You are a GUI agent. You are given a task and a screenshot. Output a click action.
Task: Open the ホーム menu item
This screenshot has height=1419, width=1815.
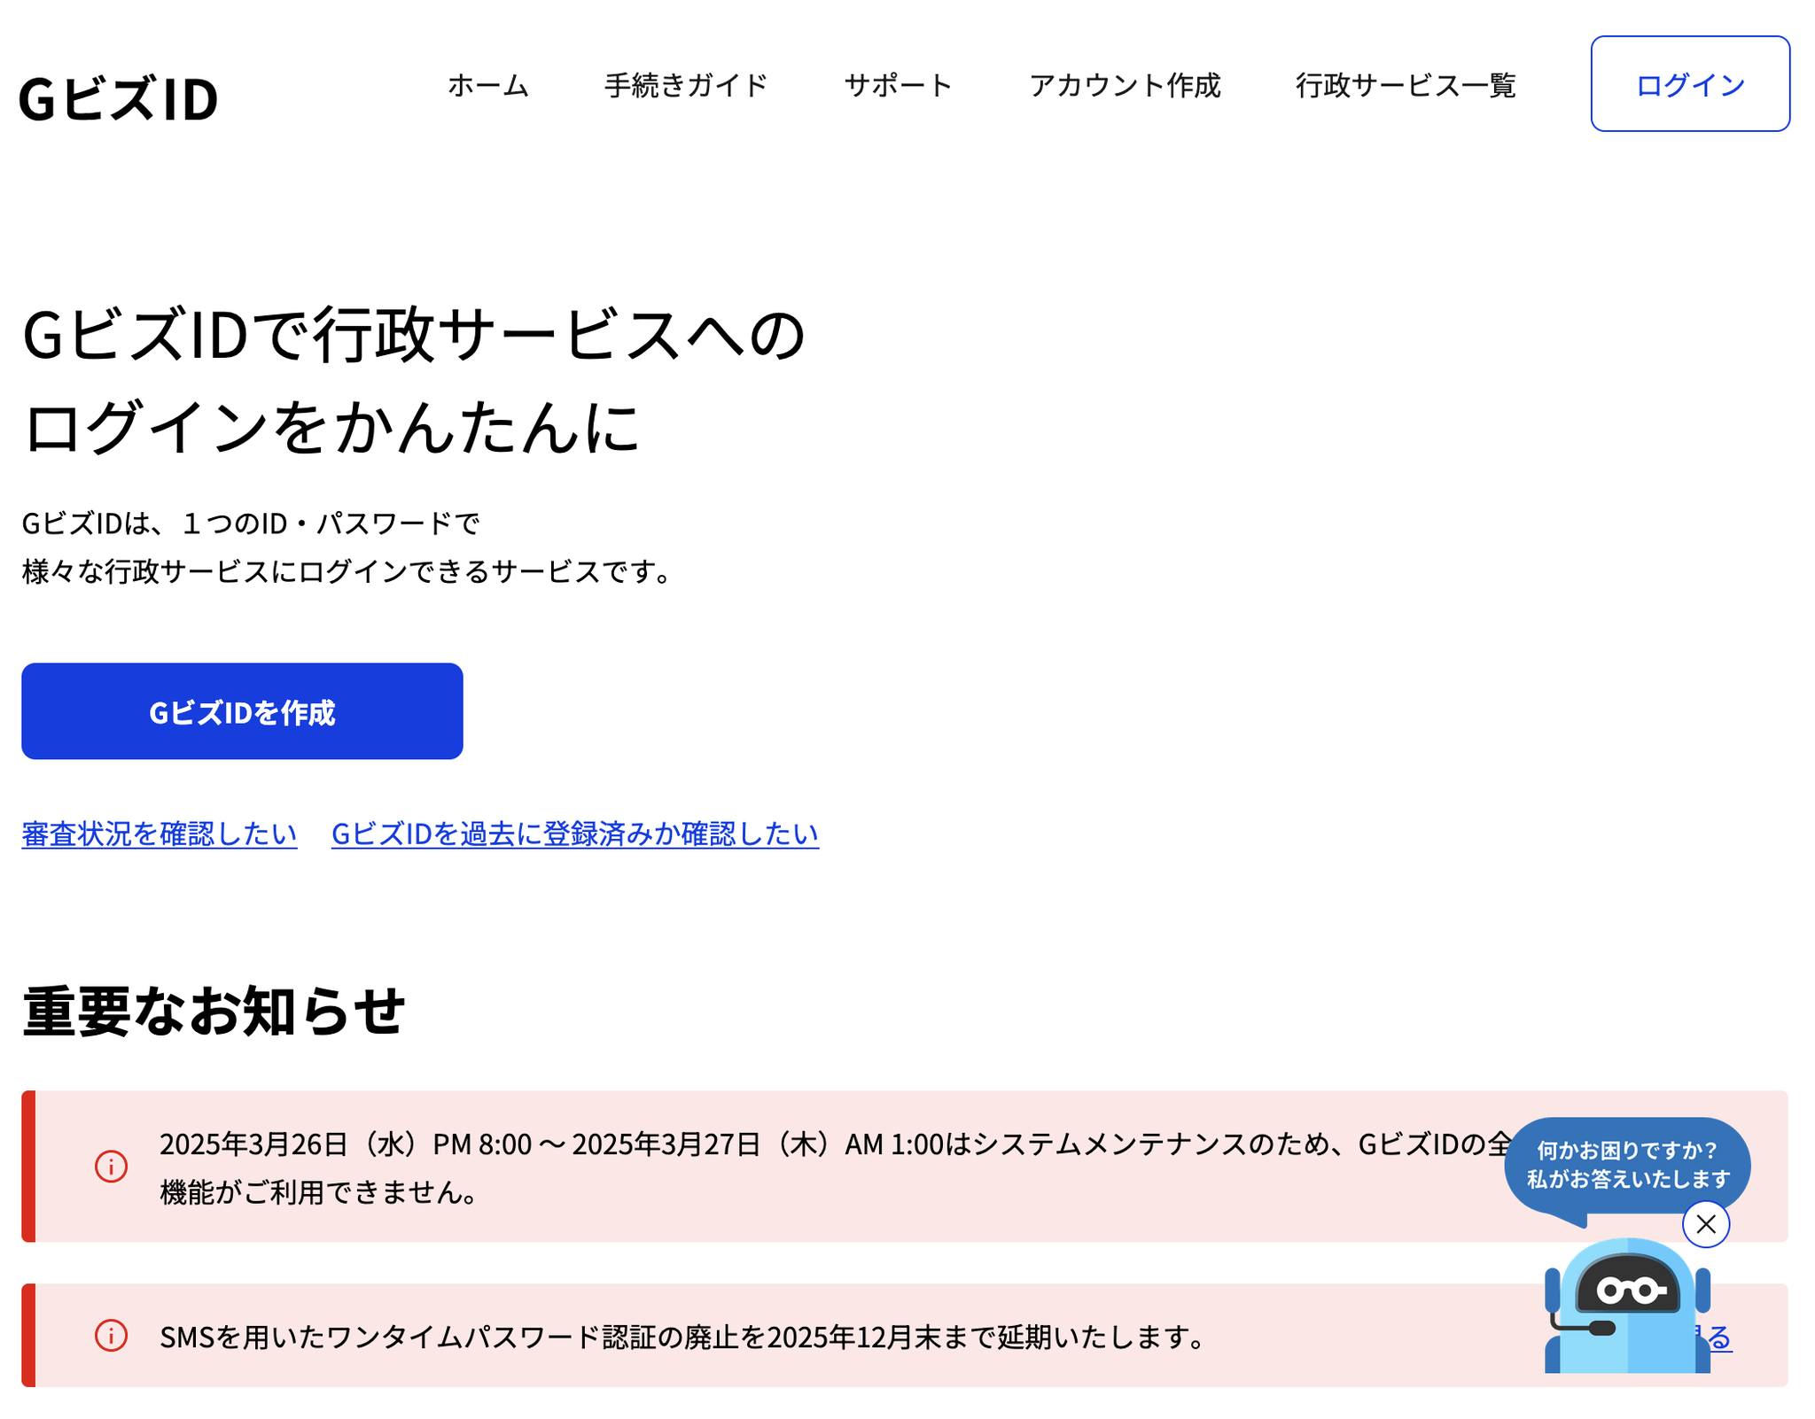coord(487,85)
